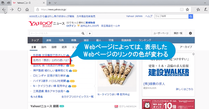Click the Yahoo! JAPAN ニュース logo
The height and width of the screenshot is (109, 209).
[47, 24]
